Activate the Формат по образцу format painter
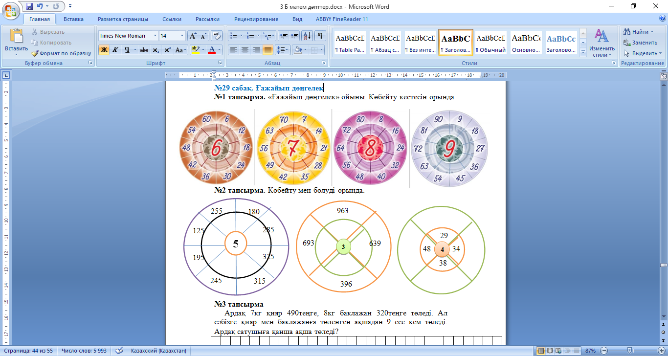Screen dimensions: 668x356 (61, 53)
